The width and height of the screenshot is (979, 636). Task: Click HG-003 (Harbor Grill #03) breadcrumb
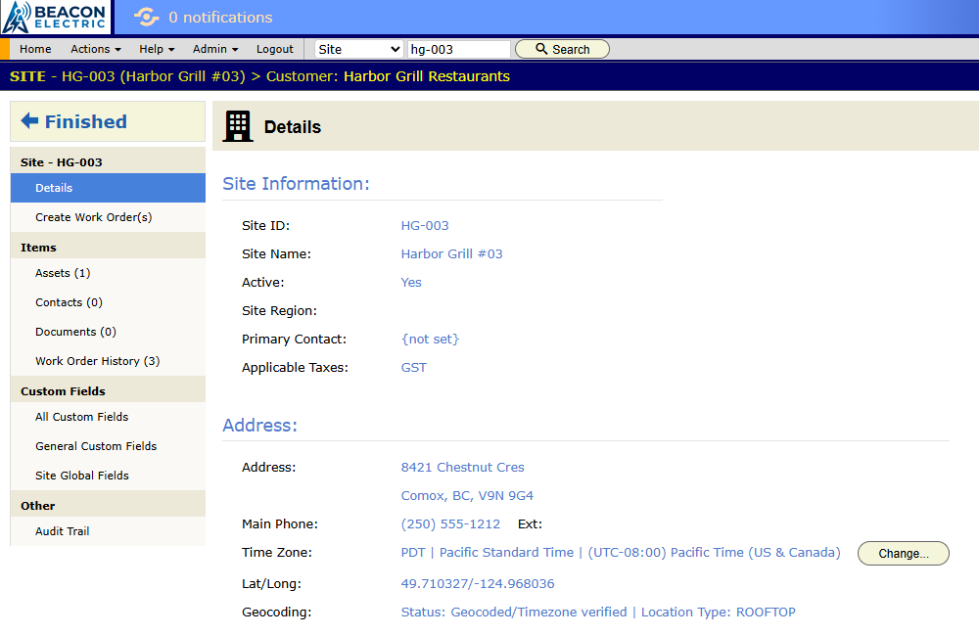tap(154, 76)
